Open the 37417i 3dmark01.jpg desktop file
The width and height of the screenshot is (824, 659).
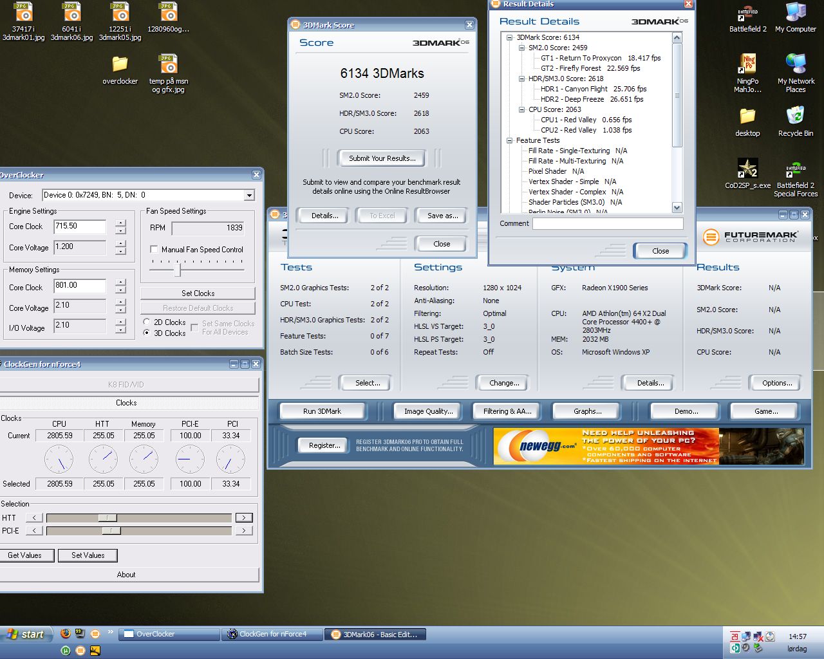23,22
